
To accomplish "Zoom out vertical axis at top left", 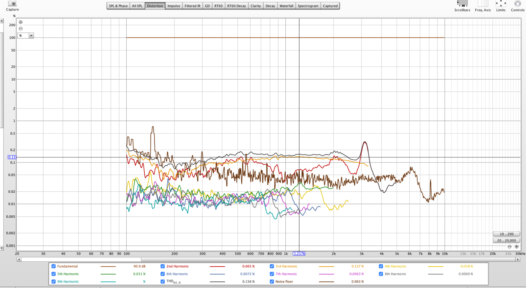I will coord(21,29).
